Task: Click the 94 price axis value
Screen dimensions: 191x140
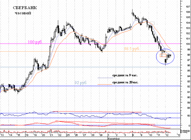Action: pos(189,76)
